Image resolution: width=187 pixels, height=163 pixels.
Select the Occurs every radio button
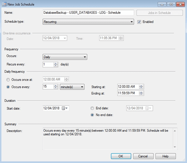[8, 87]
